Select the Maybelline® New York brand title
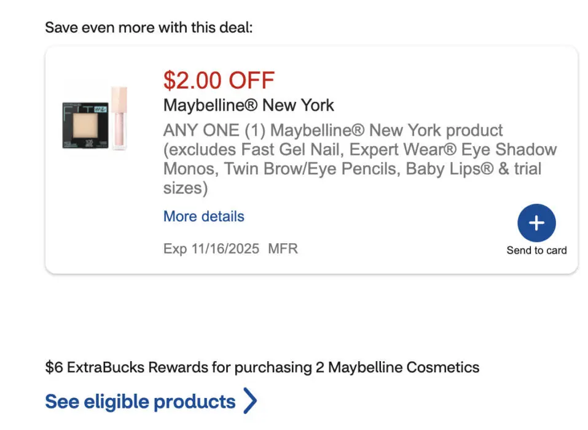Screen dimensions: 588x430 [248, 105]
